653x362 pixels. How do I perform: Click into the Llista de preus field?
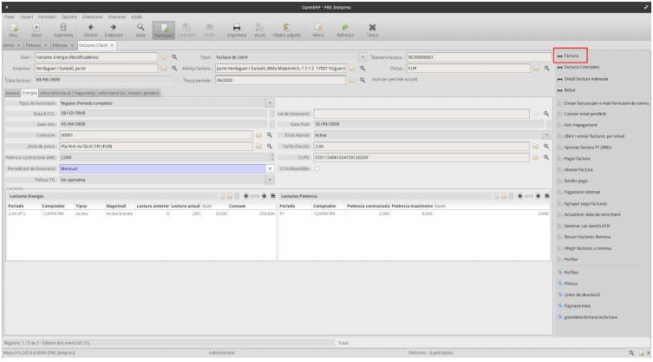tap(156, 146)
